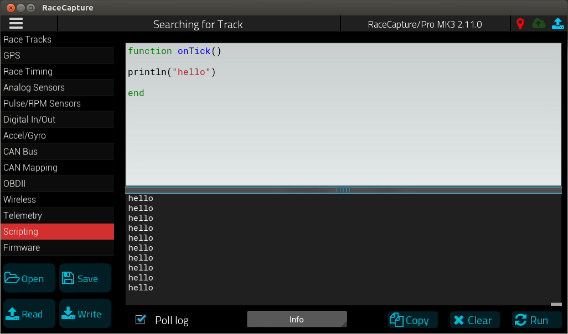Open the Firmware section

(x=57, y=248)
